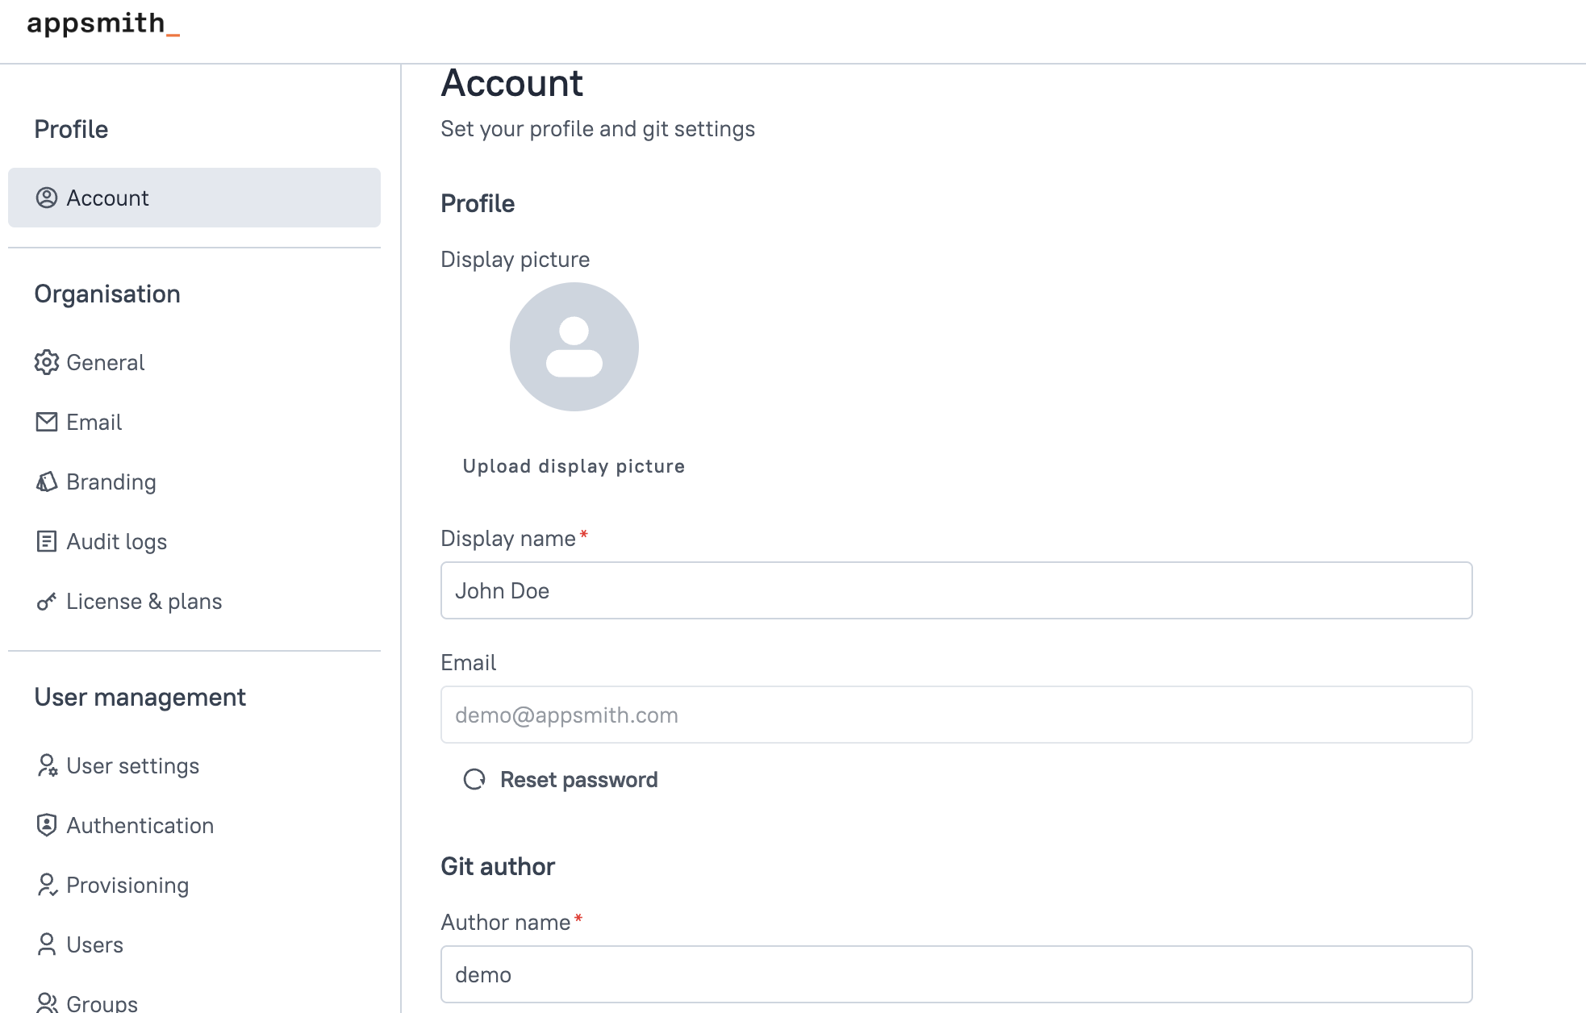Viewport: 1586px width, 1013px height.
Task: Open the Users menu item
Action: [94, 944]
